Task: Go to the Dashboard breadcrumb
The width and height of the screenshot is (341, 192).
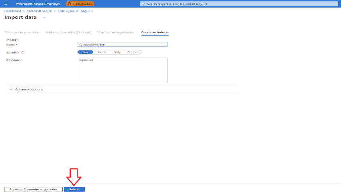Action: 13,11
